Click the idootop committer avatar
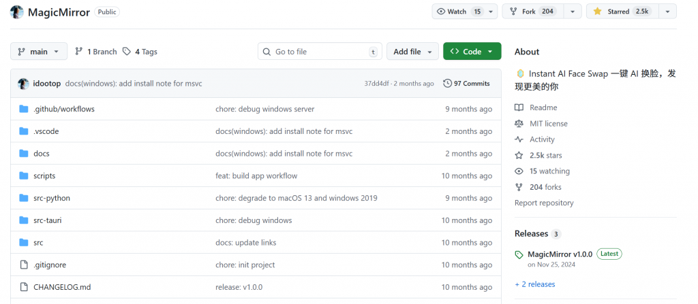This screenshot has height=304, width=698. (23, 84)
